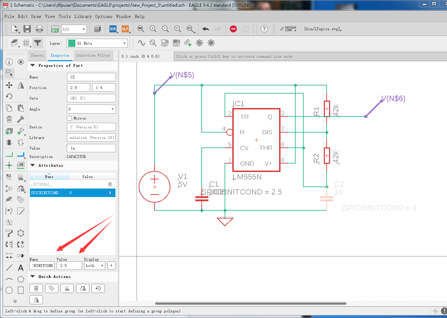Toggle the filter funnel icon
Image resolution: width=447 pixels, height=318 pixels.
click(x=37, y=43)
